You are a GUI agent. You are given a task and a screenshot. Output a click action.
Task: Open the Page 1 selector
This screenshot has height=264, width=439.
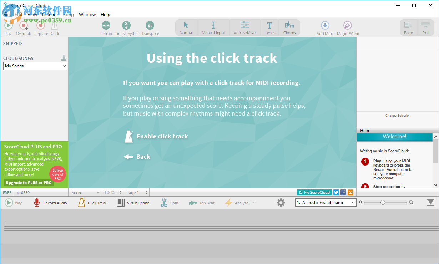[x=137, y=193]
